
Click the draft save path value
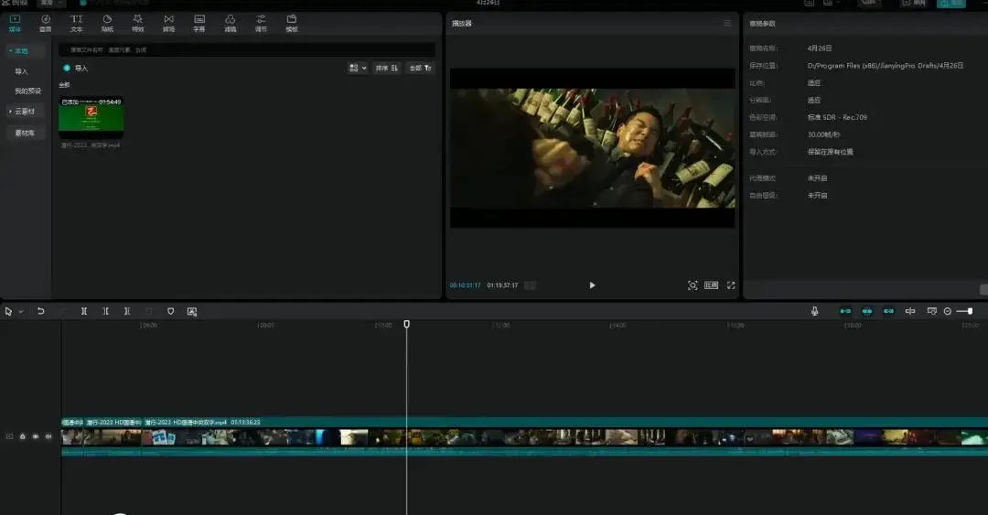click(x=886, y=66)
